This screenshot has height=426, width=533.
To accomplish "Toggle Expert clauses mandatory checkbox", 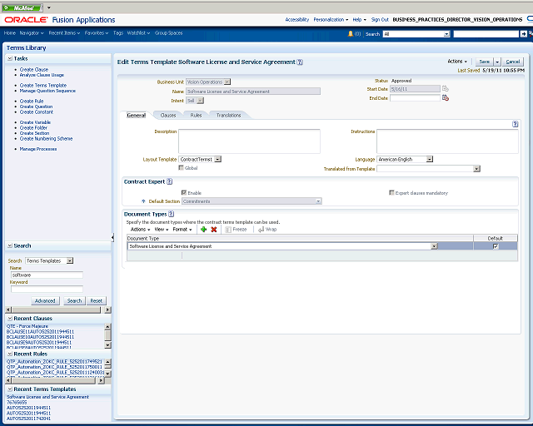I will click(x=391, y=193).
